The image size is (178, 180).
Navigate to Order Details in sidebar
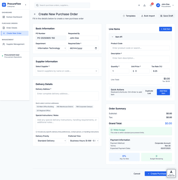[12, 28]
